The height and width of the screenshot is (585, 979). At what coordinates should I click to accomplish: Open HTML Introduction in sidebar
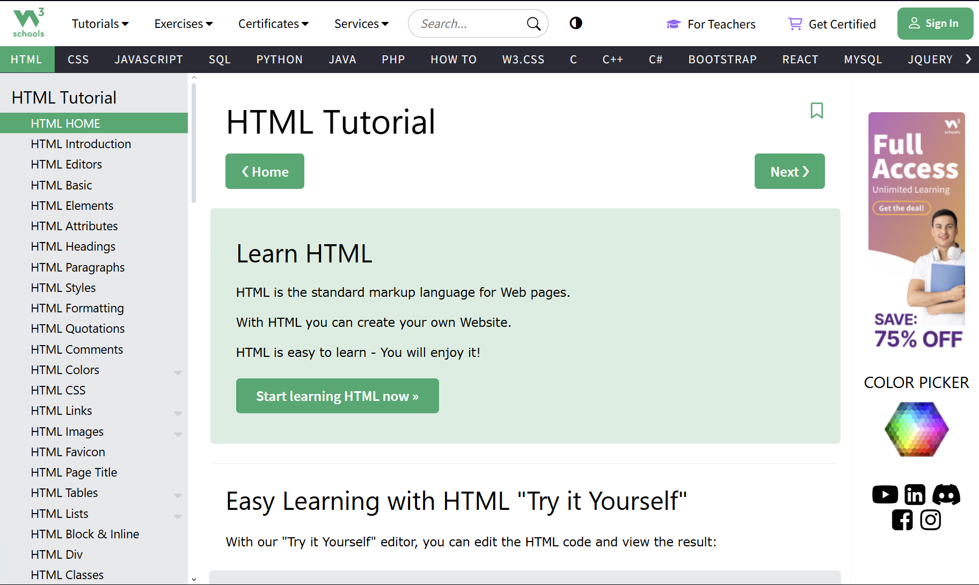click(x=81, y=144)
